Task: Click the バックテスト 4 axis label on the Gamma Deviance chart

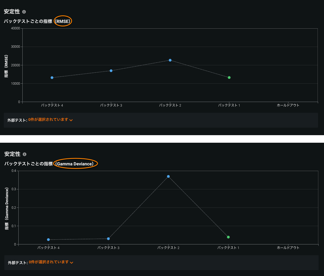Action: tap(49, 248)
